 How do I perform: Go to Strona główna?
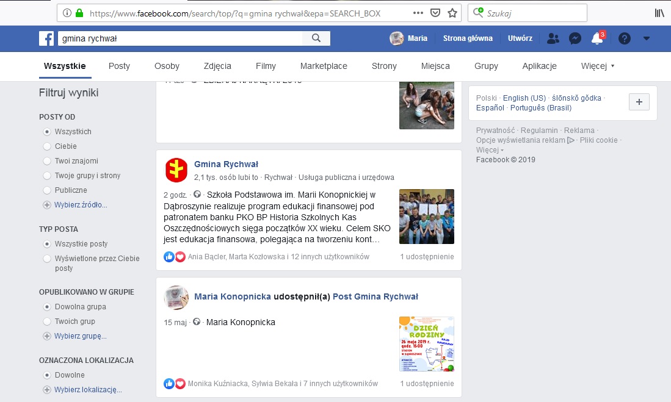(x=468, y=38)
